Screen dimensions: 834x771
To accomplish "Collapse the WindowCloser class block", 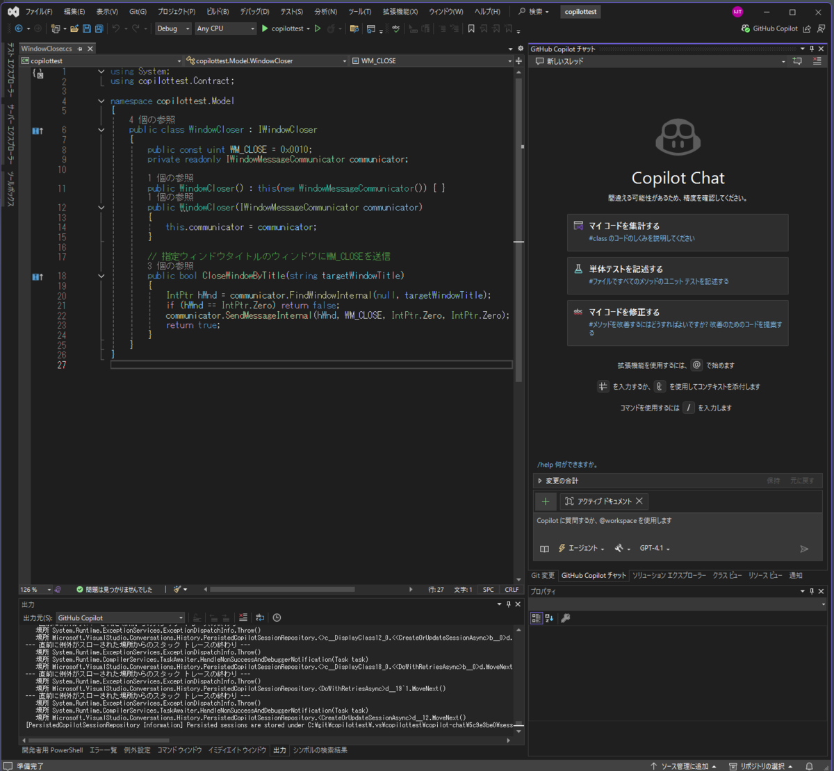I will [101, 130].
